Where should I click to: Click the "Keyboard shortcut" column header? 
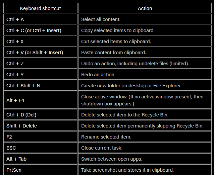click(x=40, y=8)
